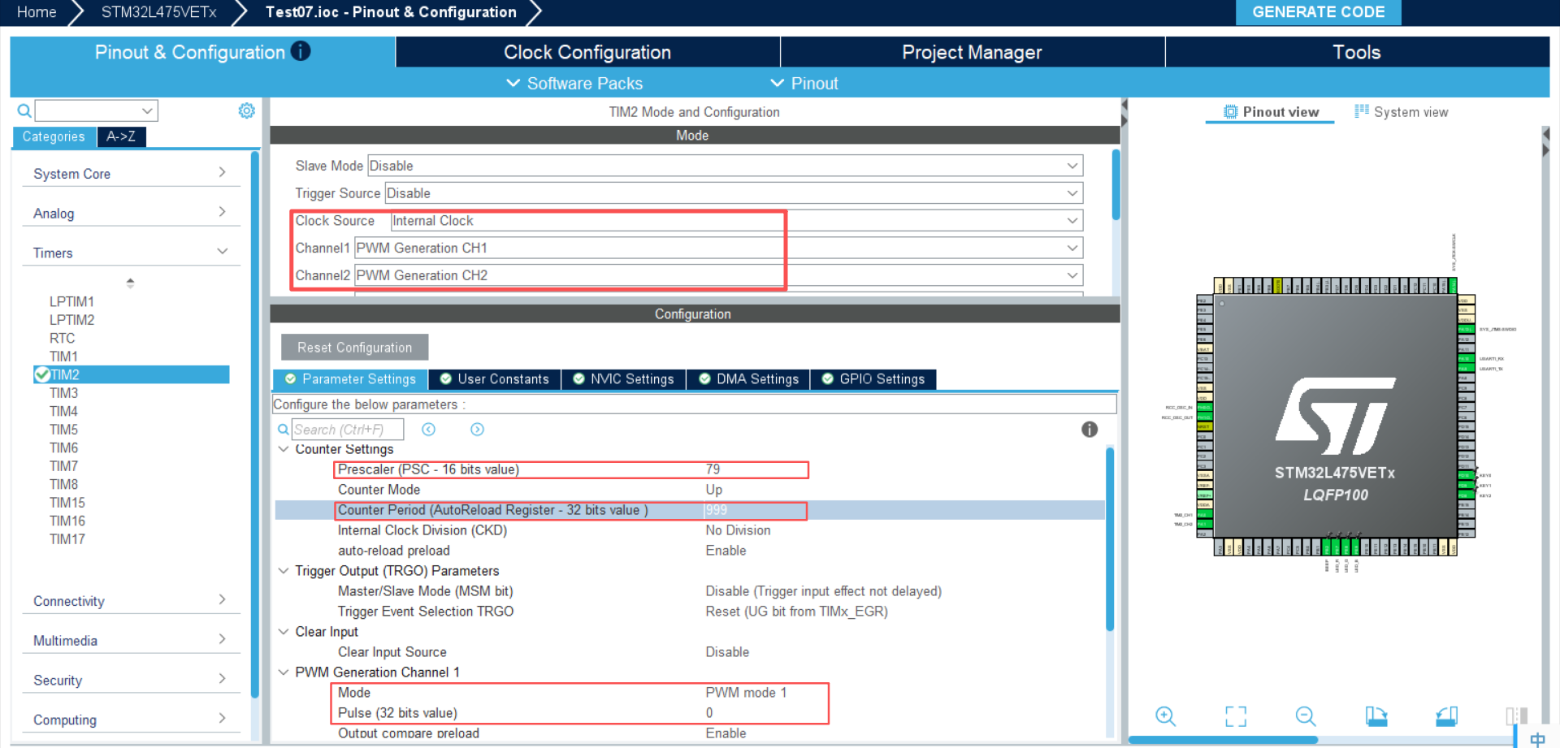This screenshot has width=1560, height=748.
Task: Click the Prescaler value 79
Action: [713, 469]
